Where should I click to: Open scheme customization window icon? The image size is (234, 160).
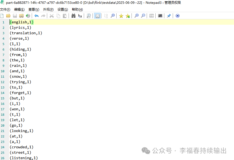click(152, 16)
